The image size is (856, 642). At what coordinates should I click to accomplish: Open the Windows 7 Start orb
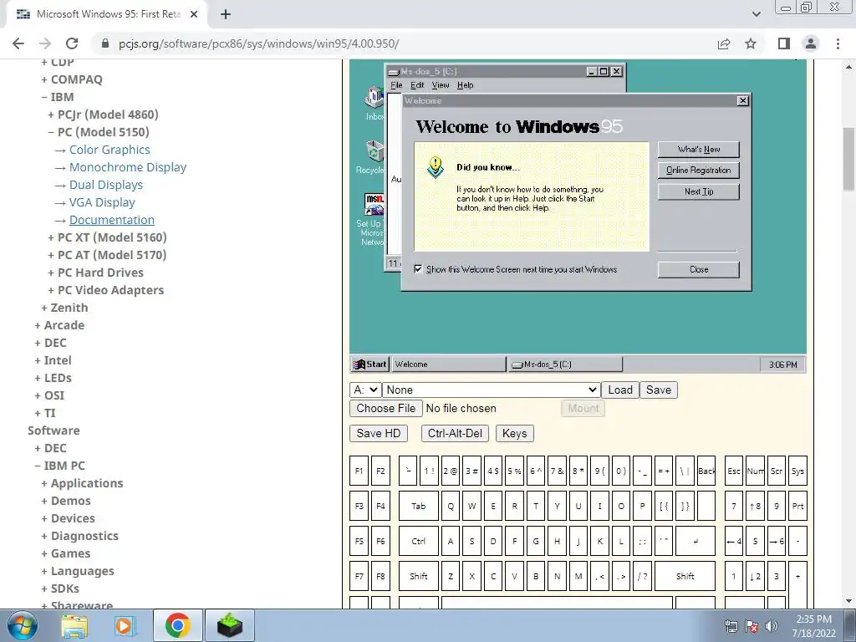(23, 625)
